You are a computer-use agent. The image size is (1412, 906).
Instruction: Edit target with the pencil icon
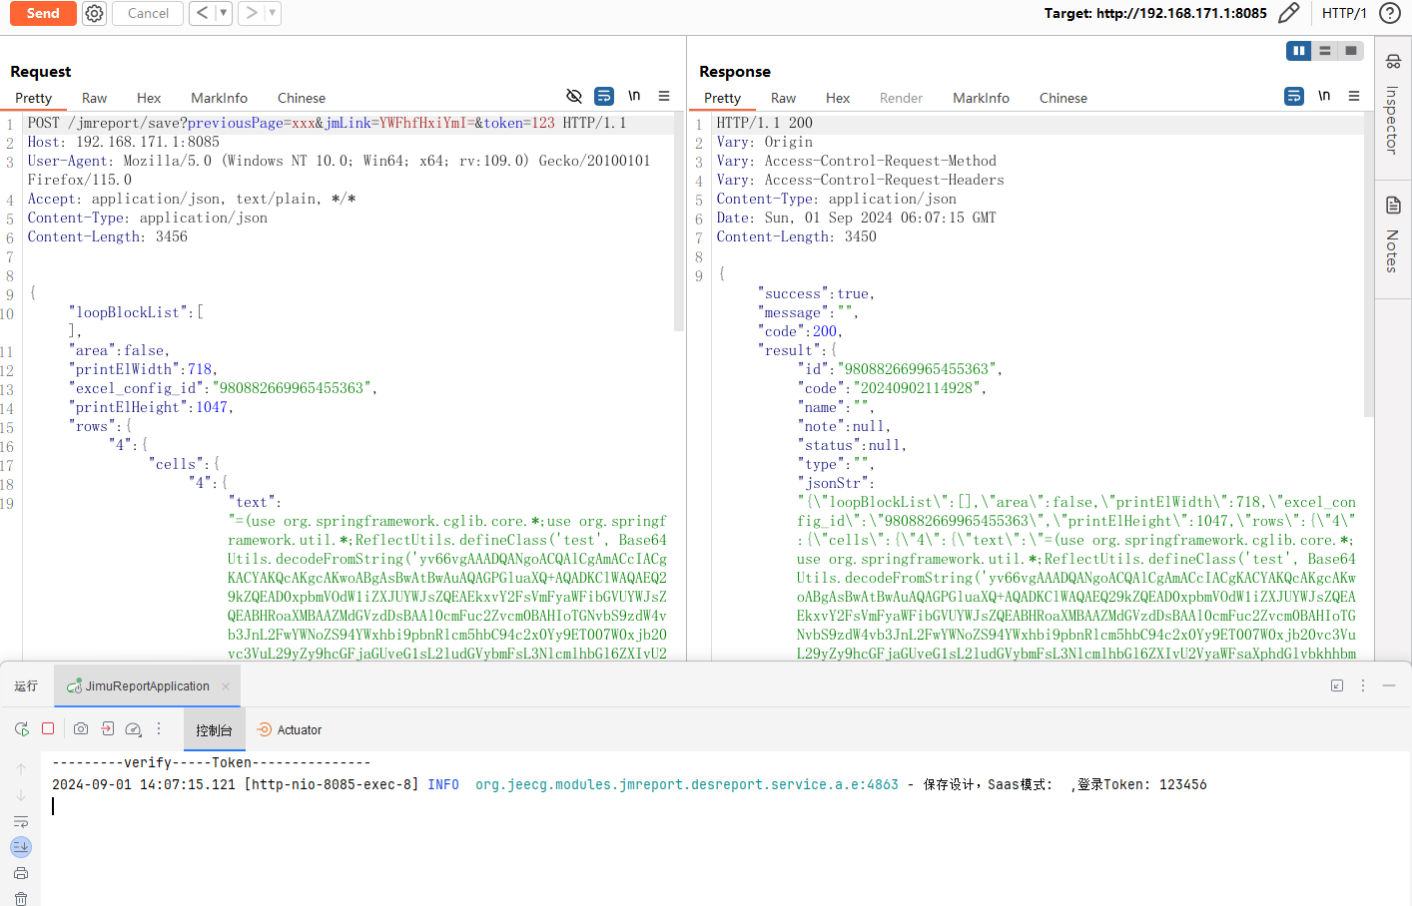pos(1289,13)
